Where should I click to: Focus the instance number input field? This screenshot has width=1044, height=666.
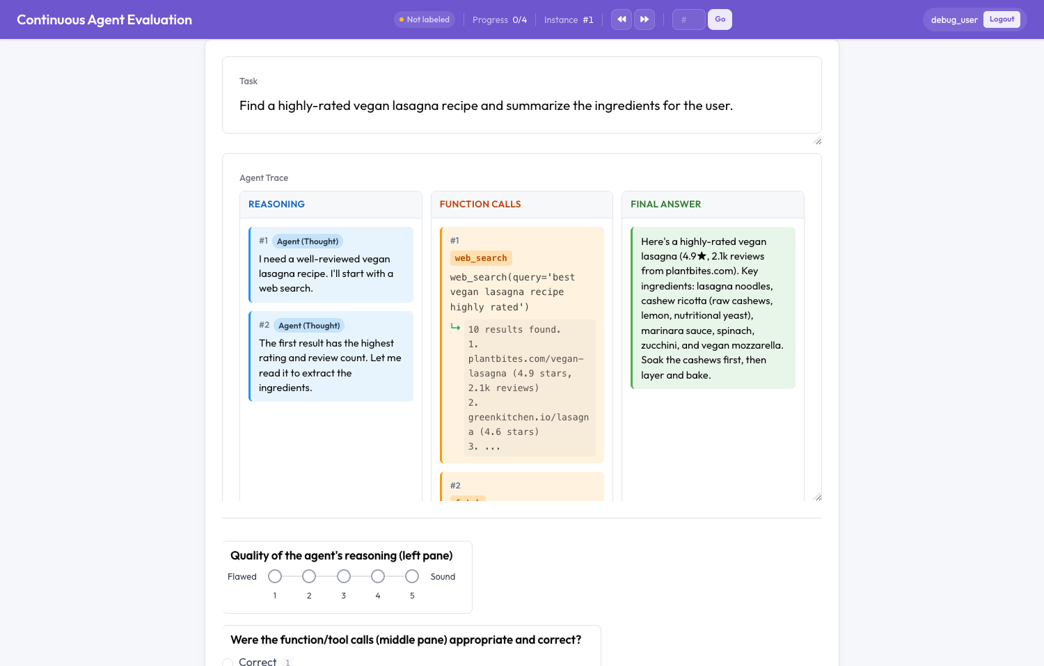[689, 19]
